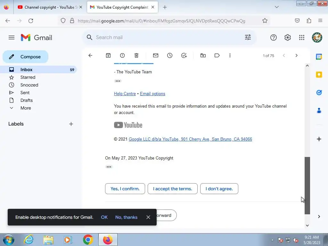Apply a label to email

pos(217,55)
